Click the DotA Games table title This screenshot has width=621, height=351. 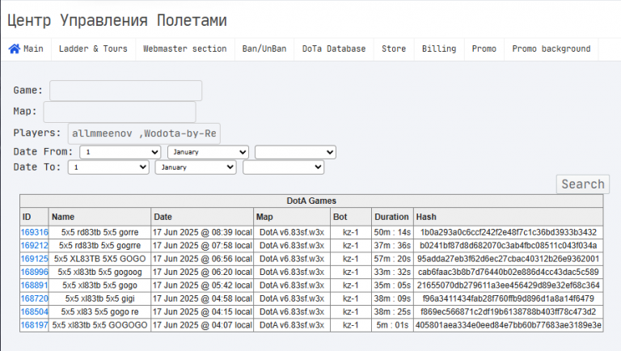pos(311,201)
